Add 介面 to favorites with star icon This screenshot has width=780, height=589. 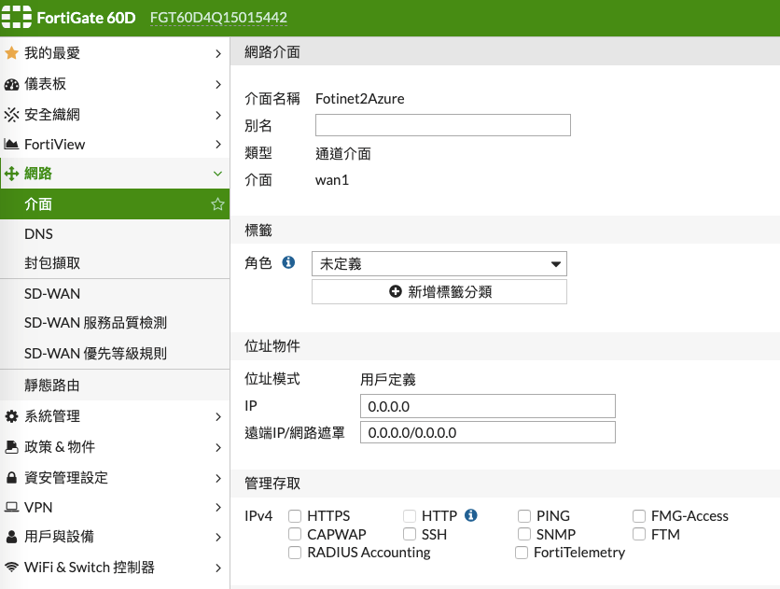point(217,204)
